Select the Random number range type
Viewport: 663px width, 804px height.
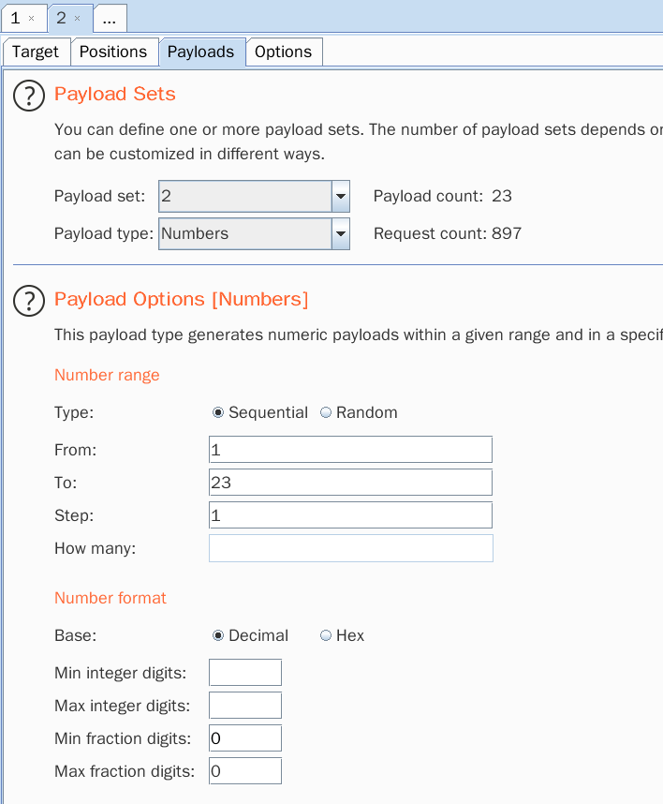click(x=326, y=412)
